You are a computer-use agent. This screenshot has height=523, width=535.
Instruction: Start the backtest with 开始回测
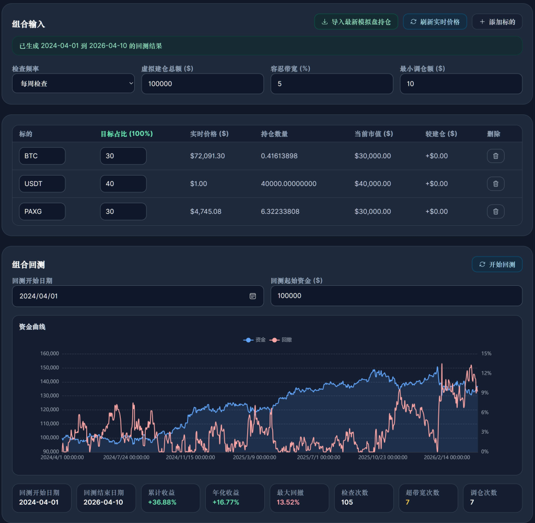click(497, 264)
